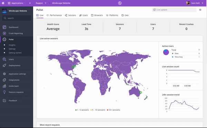
Task: Open the Feature requests lightbulb icon
Action: coord(4,92)
